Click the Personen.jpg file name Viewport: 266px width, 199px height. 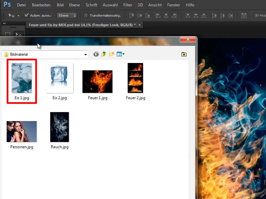point(22,147)
